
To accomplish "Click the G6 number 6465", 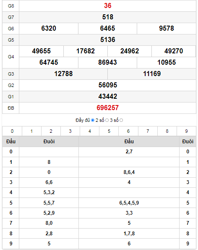I will [x=107, y=29].
